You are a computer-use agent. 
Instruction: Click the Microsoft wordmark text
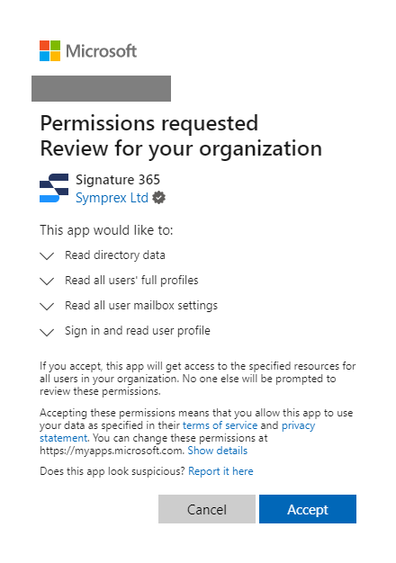pyautogui.click(x=102, y=51)
